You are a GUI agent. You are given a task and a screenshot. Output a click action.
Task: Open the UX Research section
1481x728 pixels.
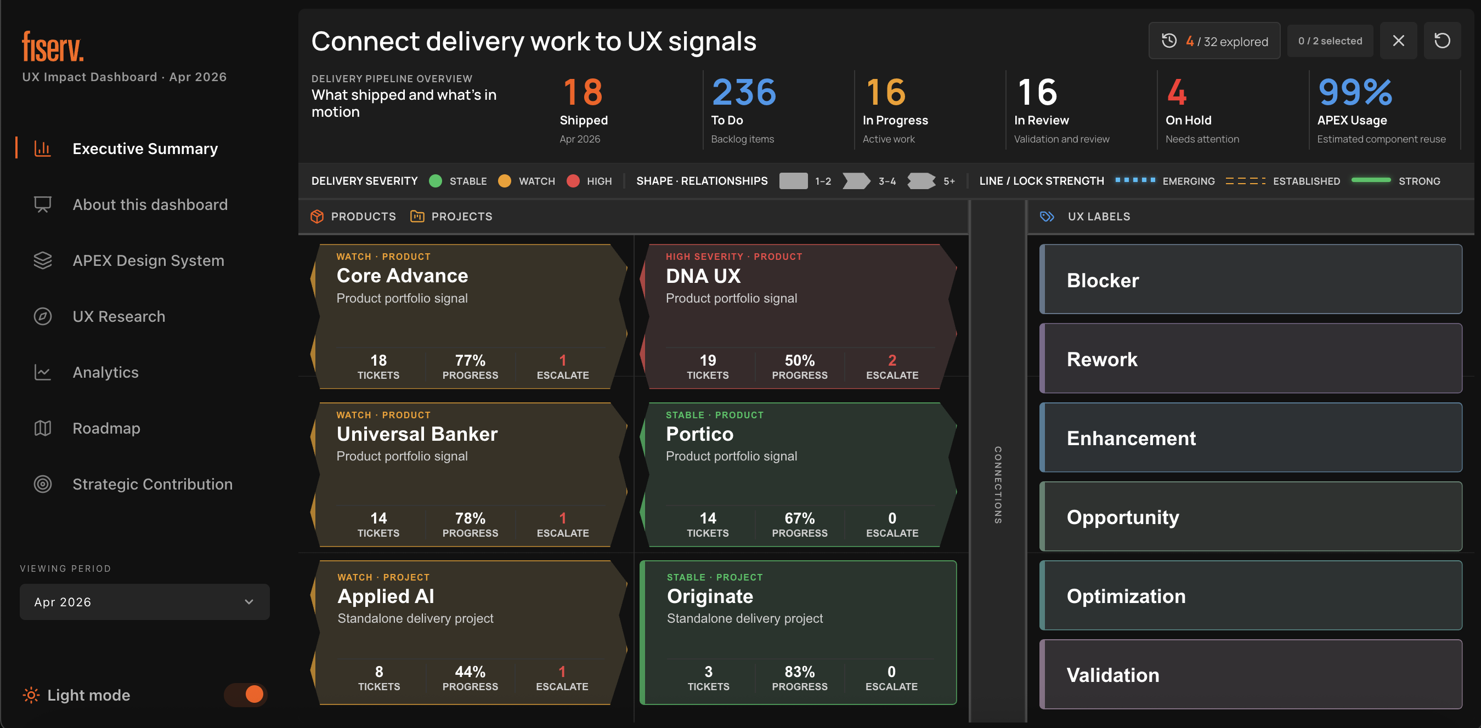pyautogui.click(x=118, y=316)
